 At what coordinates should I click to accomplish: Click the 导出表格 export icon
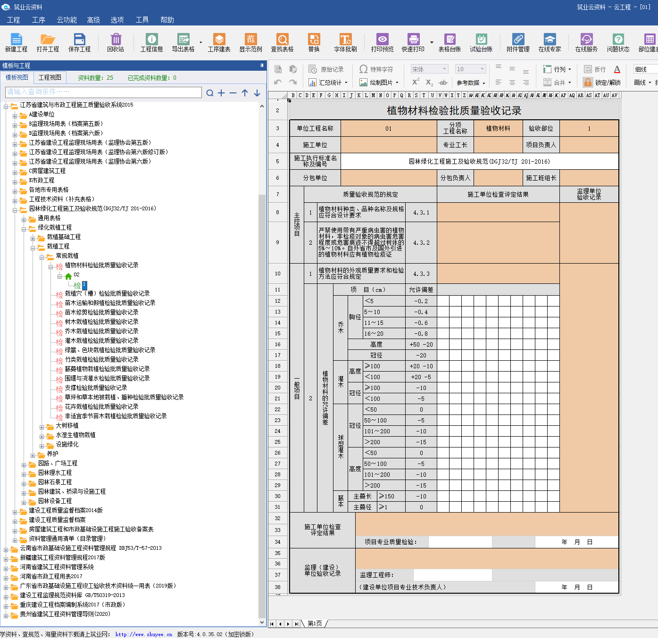point(183,42)
